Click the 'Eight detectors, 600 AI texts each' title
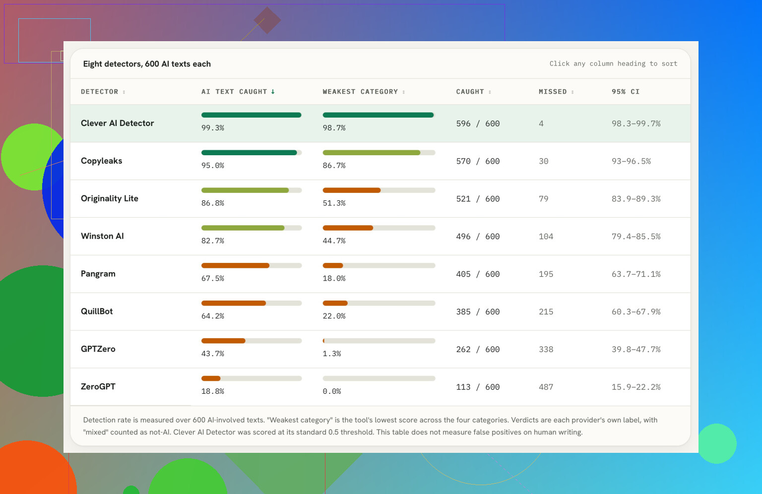Image resolution: width=762 pixels, height=494 pixels. click(147, 64)
